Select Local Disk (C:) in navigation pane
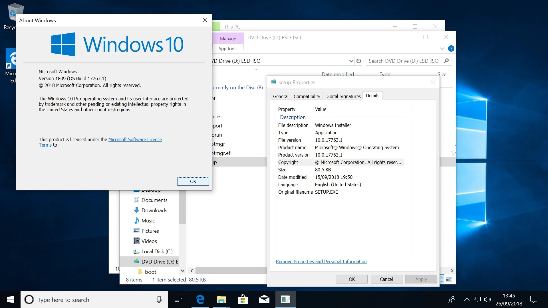The image size is (548, 308). click(157, 251)
